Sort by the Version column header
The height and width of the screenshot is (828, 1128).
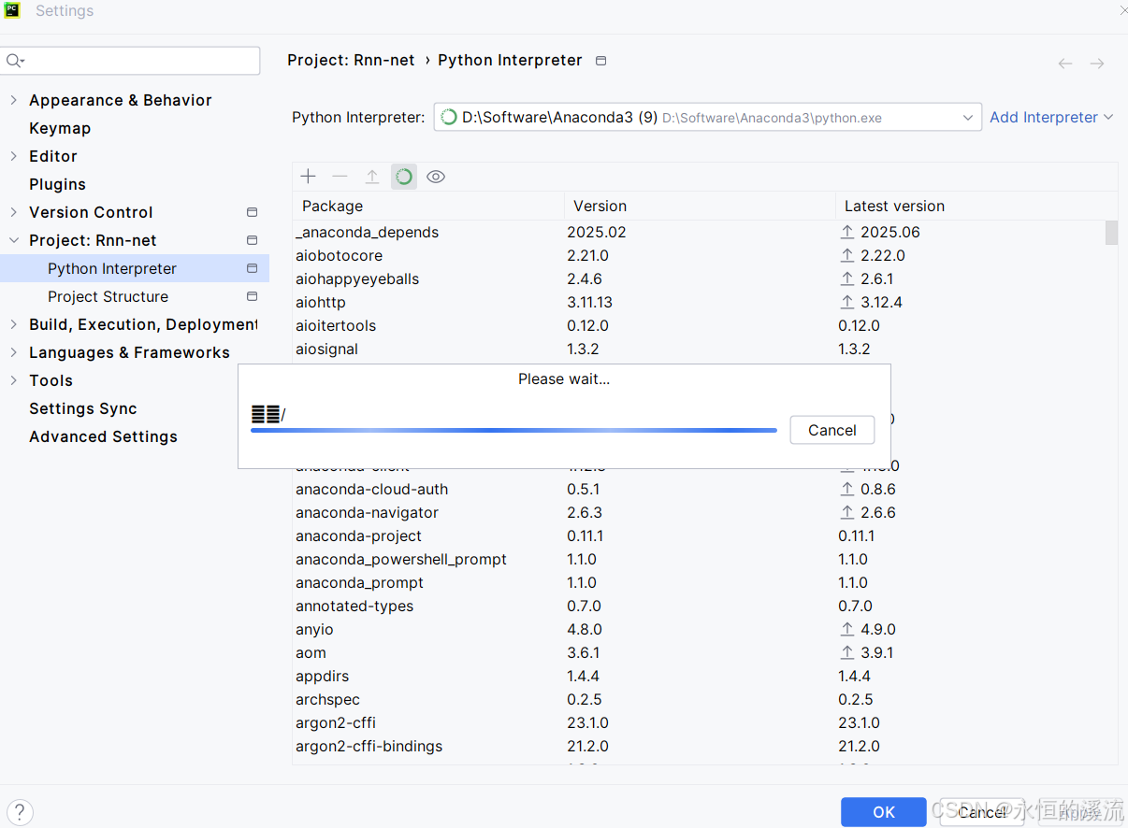(x=700, y=206)
